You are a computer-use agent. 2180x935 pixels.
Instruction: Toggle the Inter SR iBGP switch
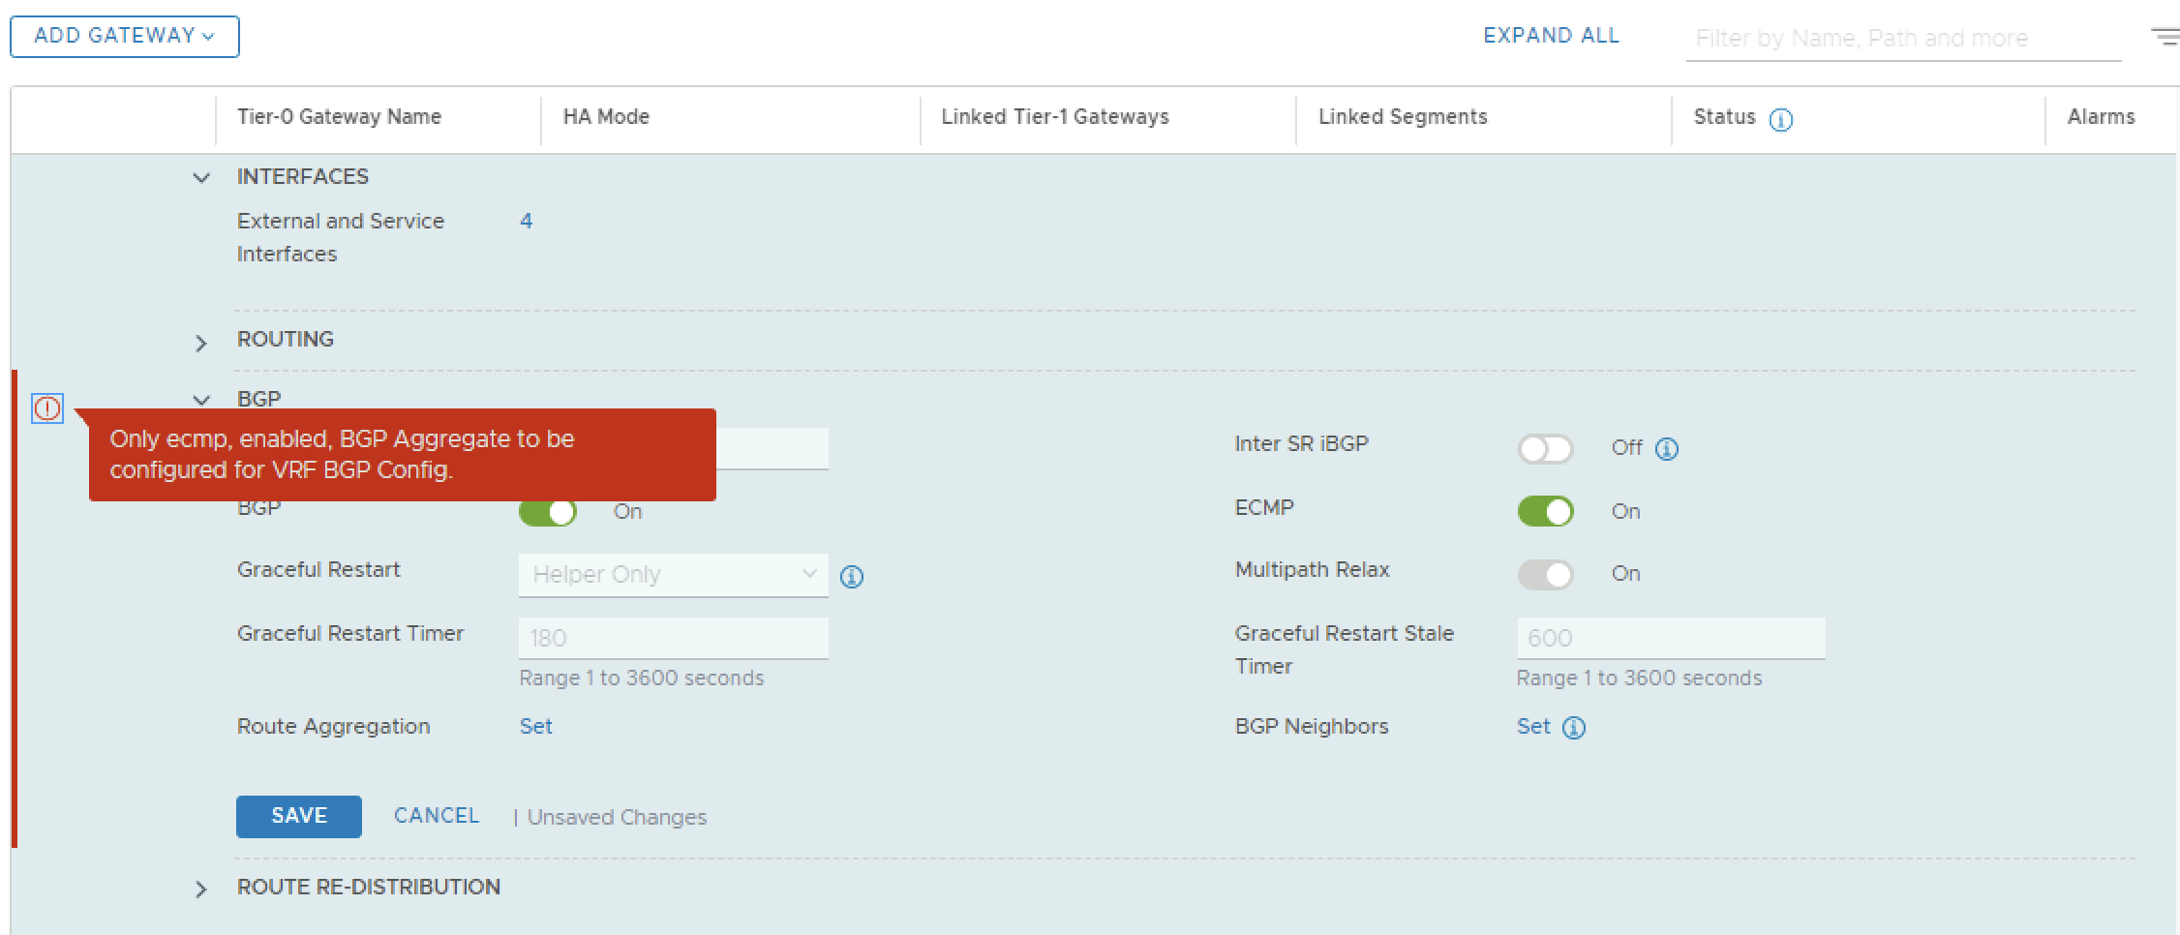[x=1545, y=449]
